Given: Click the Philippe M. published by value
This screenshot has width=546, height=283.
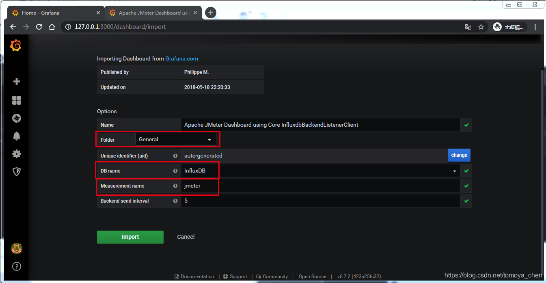Looking at the screenshot, I should click(196, 72).
